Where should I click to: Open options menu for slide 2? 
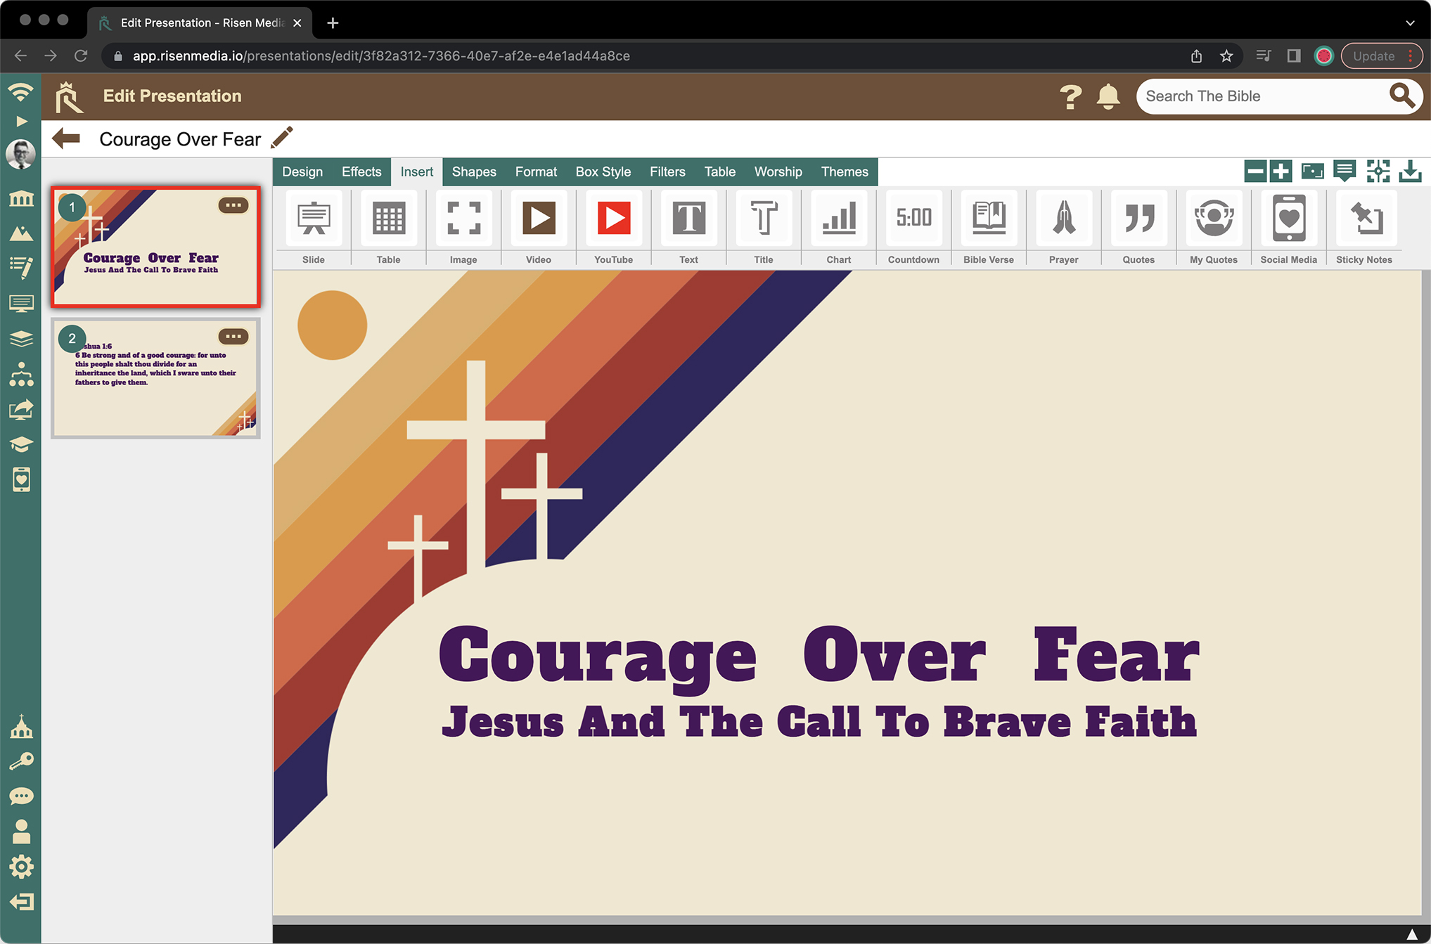pos(234,337)
